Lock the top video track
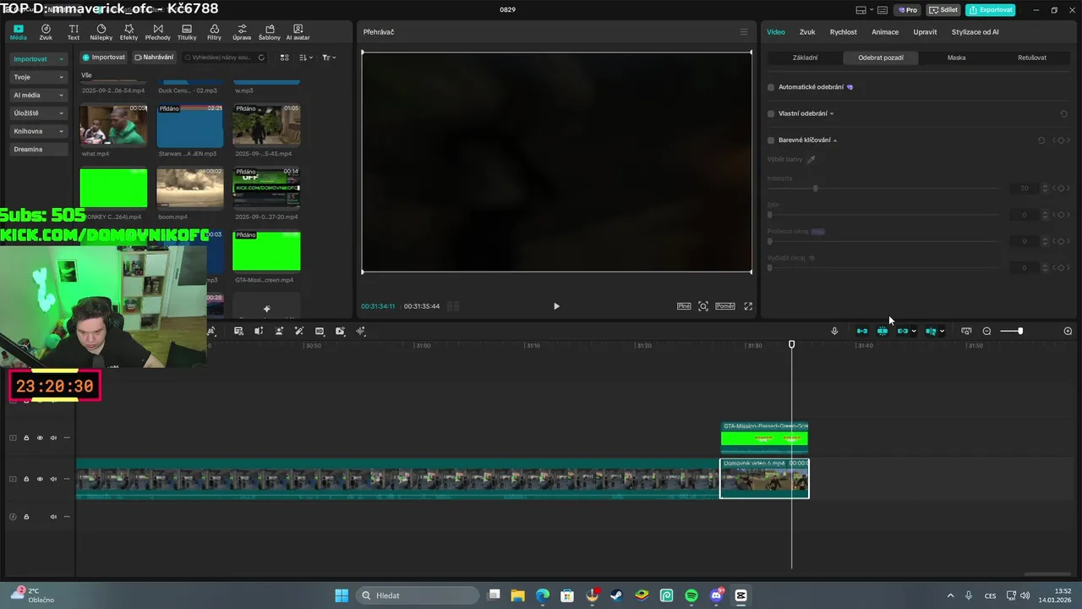Viewport: 1082px width, 609px height. pos(26,438)
